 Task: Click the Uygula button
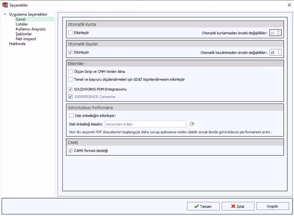[x=273, y=206]
